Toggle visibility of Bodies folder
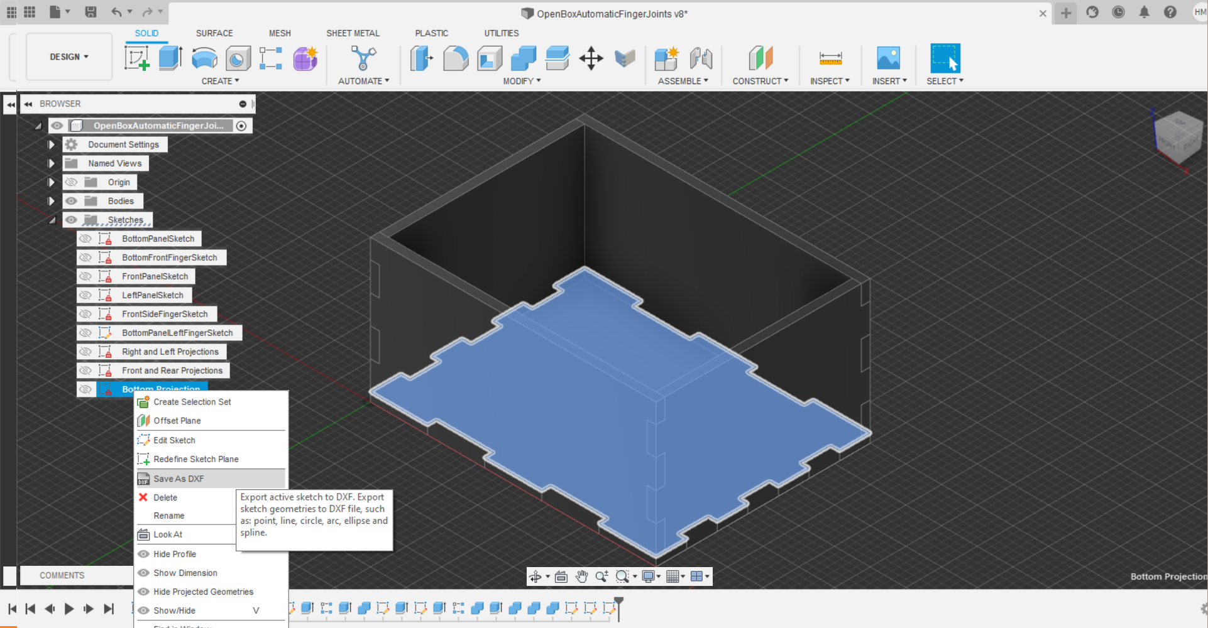Viewport: 1208px width, 628px height. click(x=72, y=201)
